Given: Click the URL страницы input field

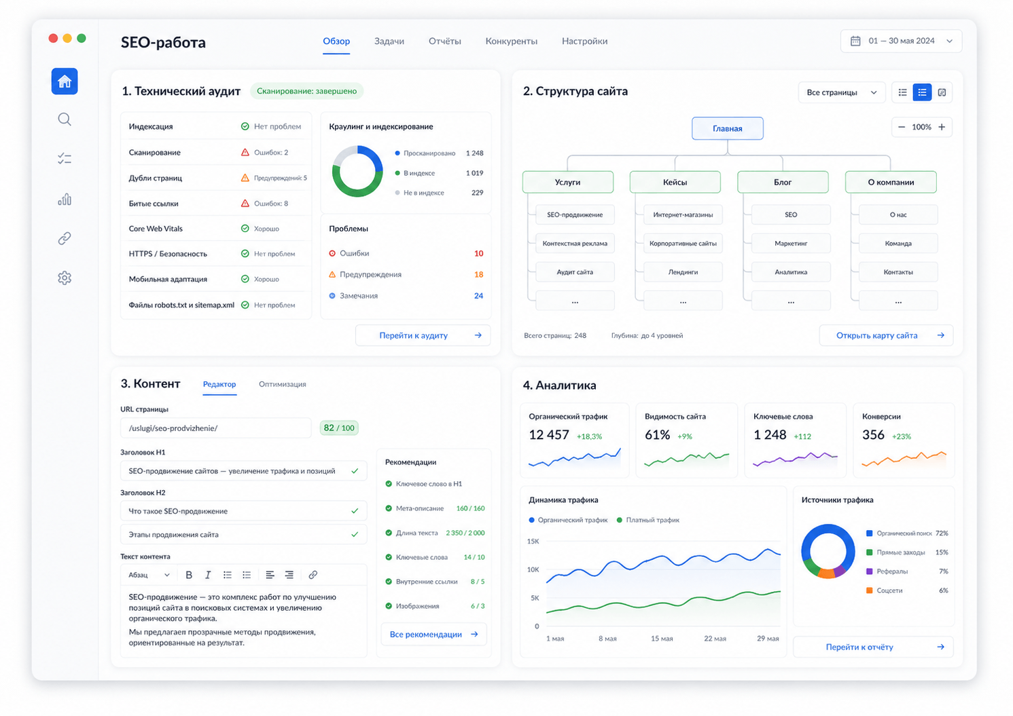Looking at the screenshot, I should point(216,428).
